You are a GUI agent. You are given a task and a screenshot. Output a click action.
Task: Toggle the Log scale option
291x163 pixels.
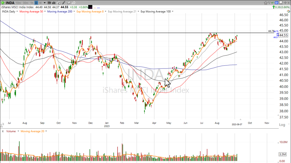point(282,125)
